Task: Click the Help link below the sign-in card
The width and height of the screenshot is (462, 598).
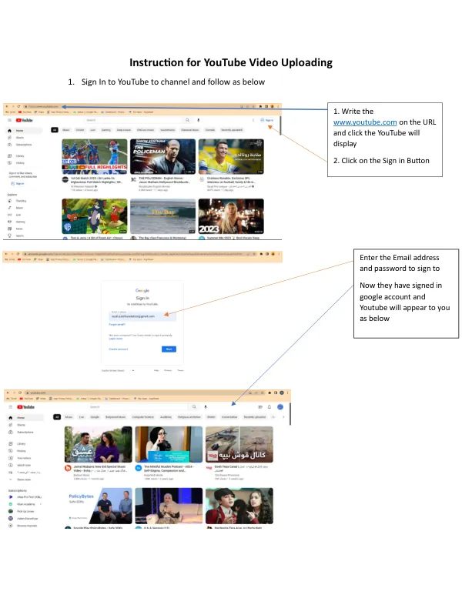Action: [x=156, y=370]
